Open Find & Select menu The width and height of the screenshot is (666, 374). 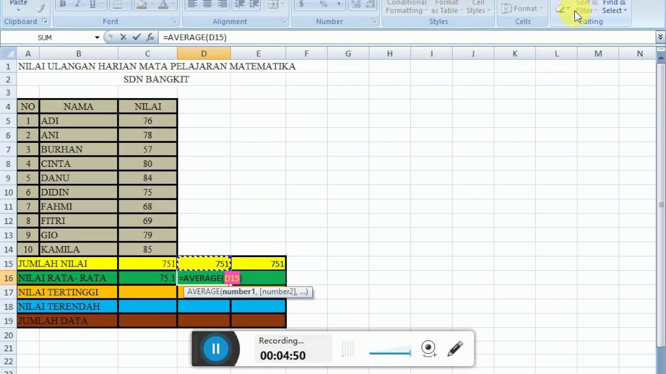614,7
